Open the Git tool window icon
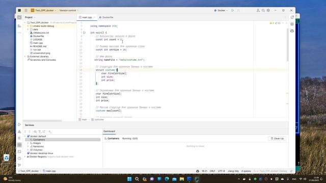This screenshot has height=183, width=326. coord(19,165)
